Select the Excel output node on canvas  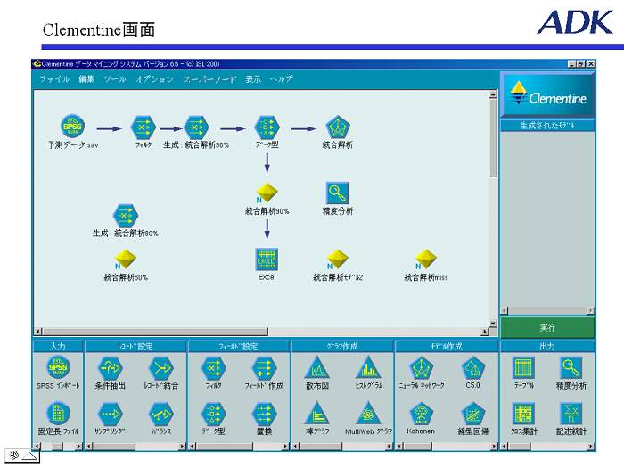[x=267, y=259]
